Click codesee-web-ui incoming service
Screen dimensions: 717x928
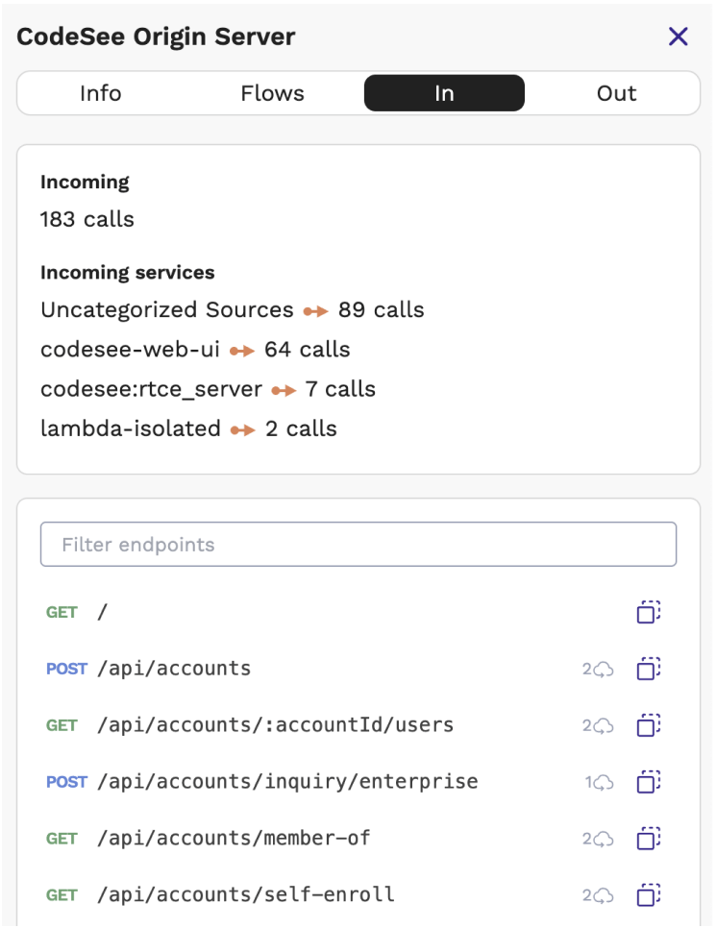(130, 350)
